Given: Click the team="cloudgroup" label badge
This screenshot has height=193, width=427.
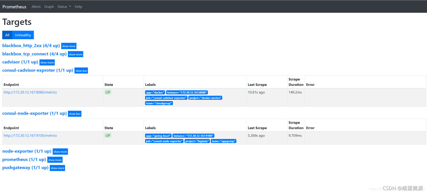Looking at the screenshot, I should click(x=159, y=103).
